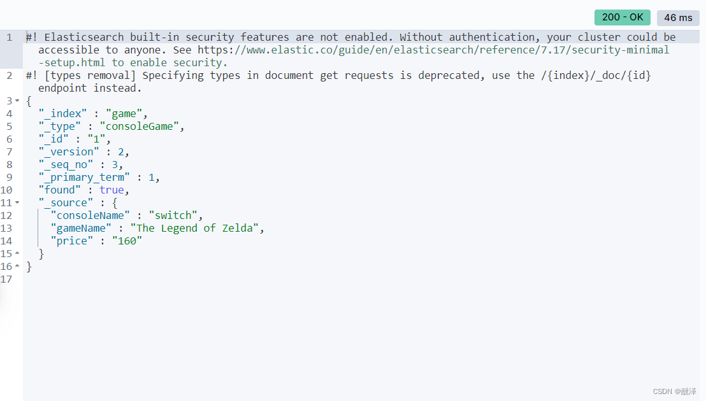Click the true value of "found"

112,190
